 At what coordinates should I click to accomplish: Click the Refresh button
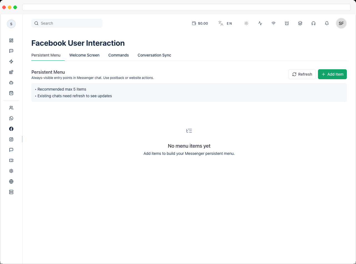click(302, 74)
